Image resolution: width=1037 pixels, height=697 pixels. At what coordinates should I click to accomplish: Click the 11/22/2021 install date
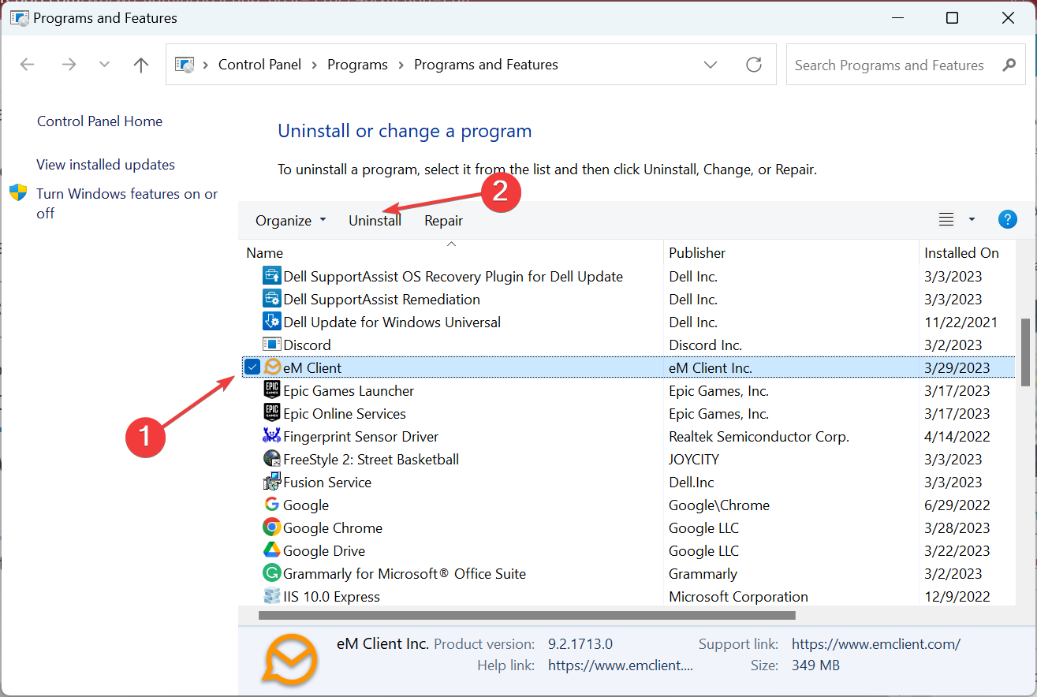(x=961, y=322)
